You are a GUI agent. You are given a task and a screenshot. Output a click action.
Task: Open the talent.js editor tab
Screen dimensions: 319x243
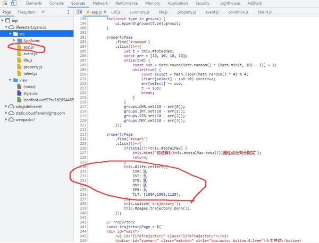[x=265, y=12]
